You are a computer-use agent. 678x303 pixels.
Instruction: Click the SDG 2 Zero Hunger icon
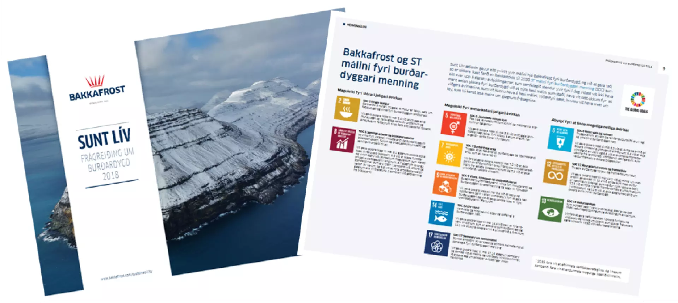pyautogui.click(x=347, y=109)
